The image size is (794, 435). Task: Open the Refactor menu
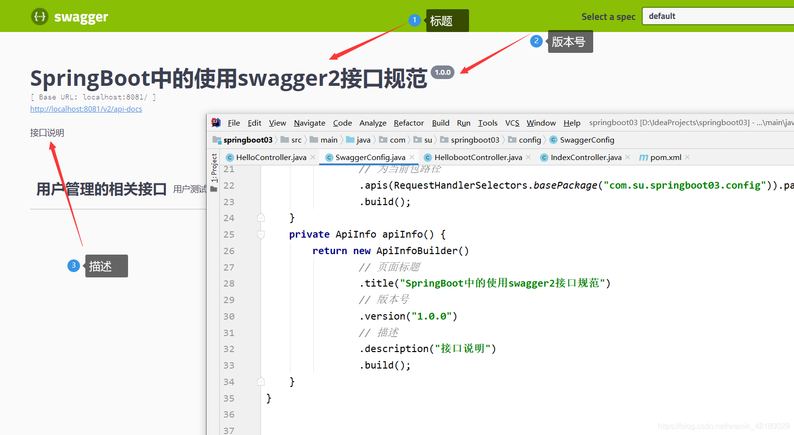point(408,123)
